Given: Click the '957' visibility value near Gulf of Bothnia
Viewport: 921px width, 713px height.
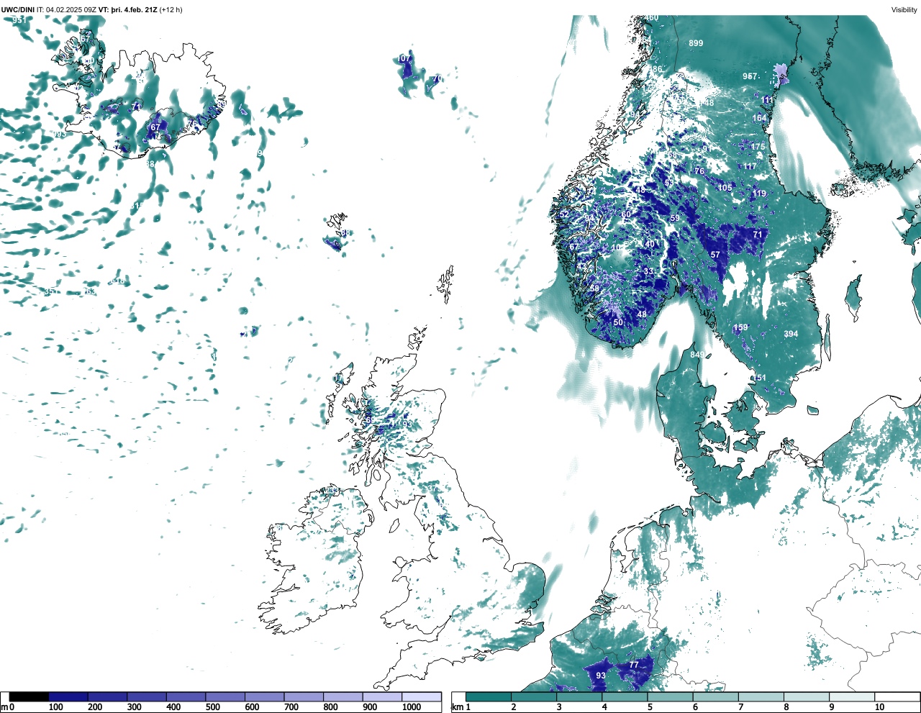Looking at the screenshot, I should [x=750, y=76].
